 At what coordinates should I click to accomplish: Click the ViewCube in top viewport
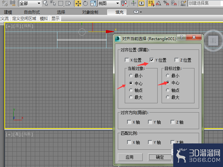tap(213, 41)
